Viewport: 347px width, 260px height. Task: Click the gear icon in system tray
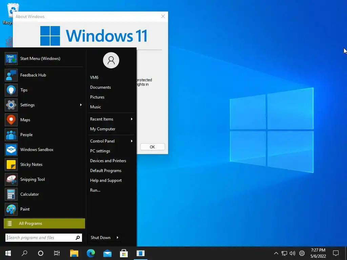pyautogui.click(x=302, y=253)
